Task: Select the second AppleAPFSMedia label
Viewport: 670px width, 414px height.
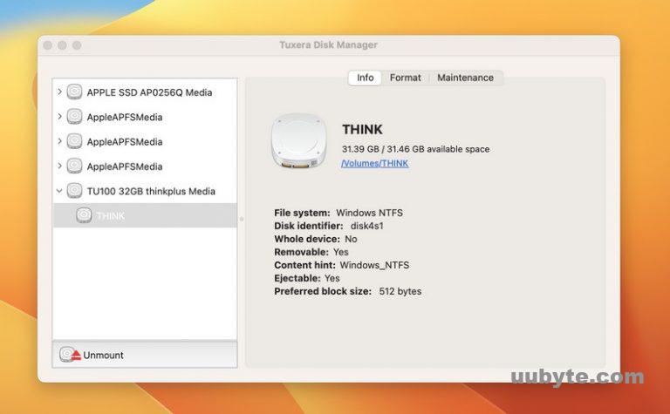Action: (x=125, y=141)
